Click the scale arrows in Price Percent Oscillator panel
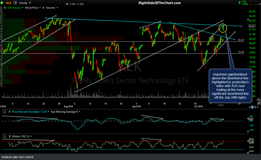Image resolution: width=261 pixels, height=160 pixels. click(9, 111)
